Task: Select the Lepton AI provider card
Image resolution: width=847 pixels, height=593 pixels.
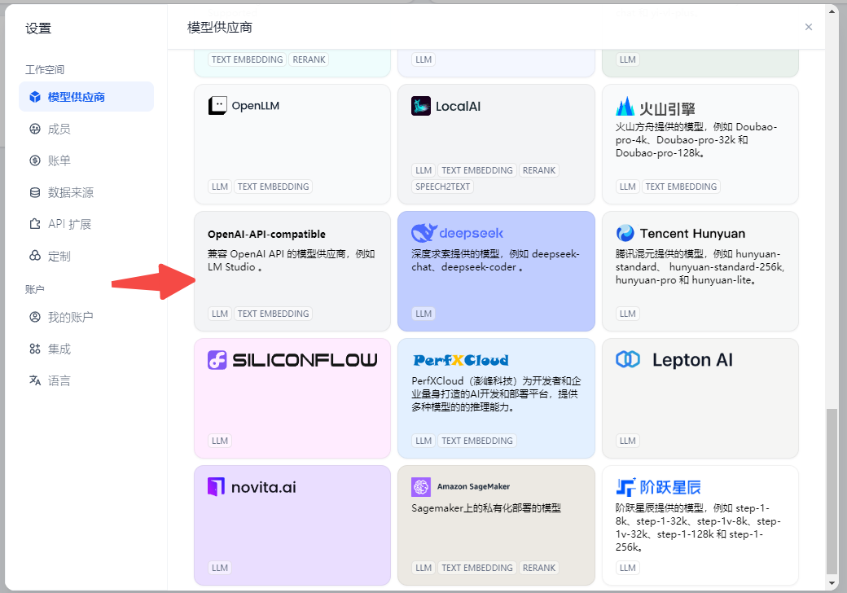Action: (700, 398)
